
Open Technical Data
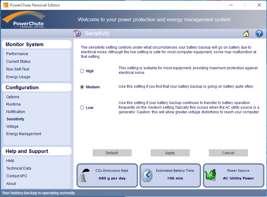coord(19,168)
